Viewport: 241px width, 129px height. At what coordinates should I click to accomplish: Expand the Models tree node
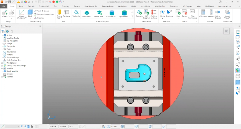pos(2,68)
